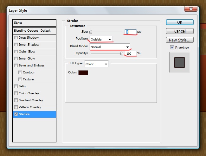Enable the Drop Shadow checkbox
The width and height of the screenshot is (206, 156).
point(16,38)
